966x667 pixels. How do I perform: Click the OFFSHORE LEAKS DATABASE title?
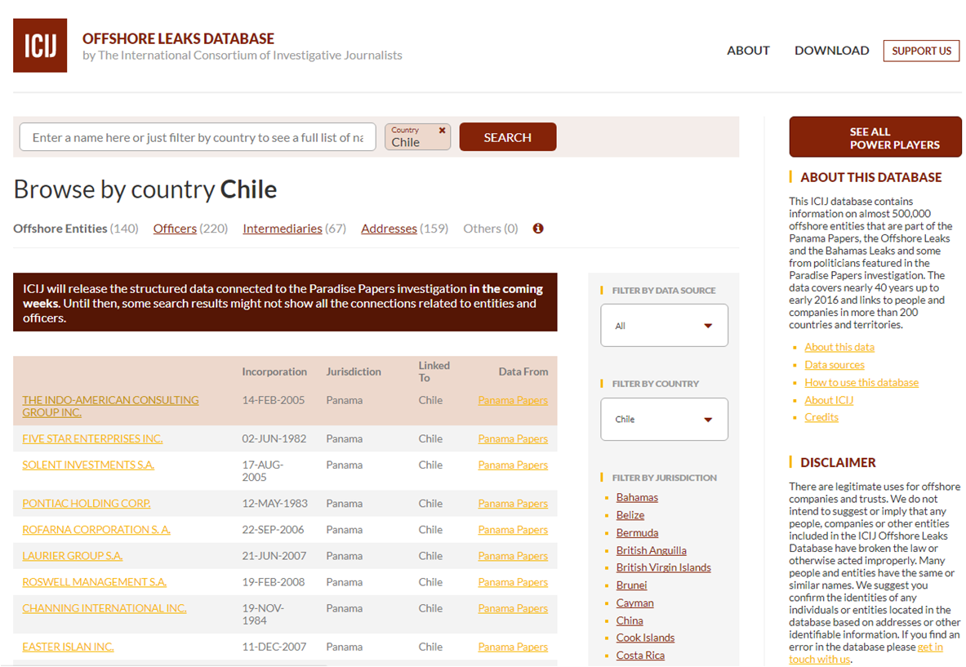pos(178,39)
